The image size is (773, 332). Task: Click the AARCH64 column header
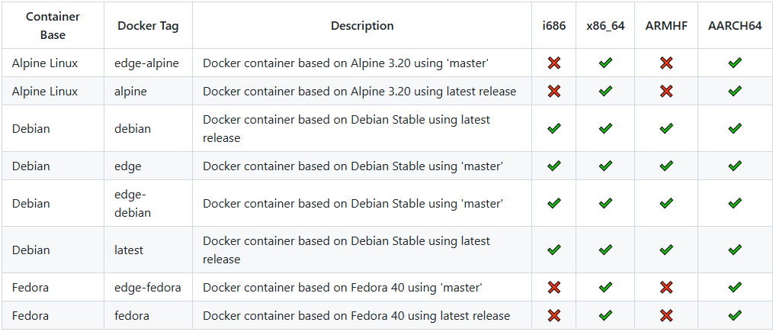tap(735, 26)
